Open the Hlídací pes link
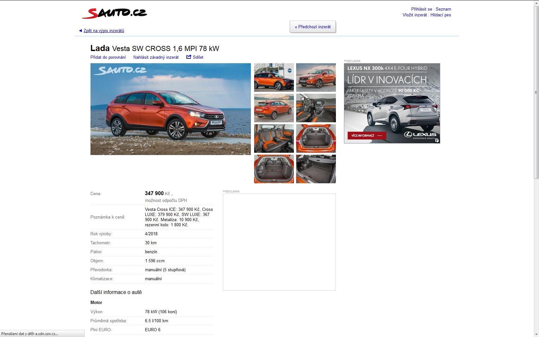Image resolution: width=539 pixels, height=337 pixels. (441, 15)
